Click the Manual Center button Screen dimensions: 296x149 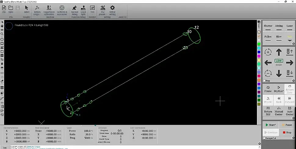click(x=279, y=111)
